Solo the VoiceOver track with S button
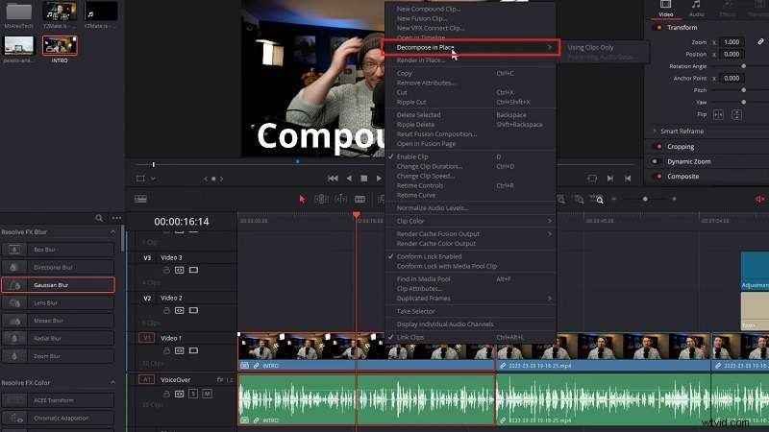This screenshot has width=769, height=432. 193,394
